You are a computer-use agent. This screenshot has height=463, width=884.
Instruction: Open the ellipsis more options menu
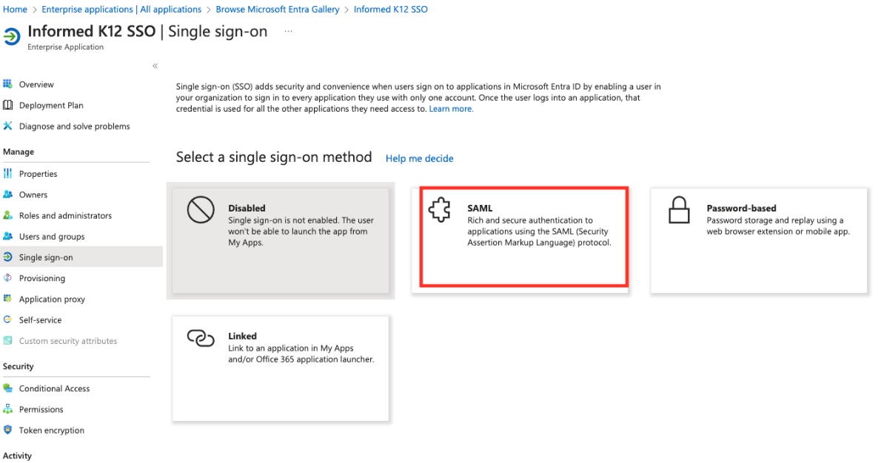pos(288,32)
